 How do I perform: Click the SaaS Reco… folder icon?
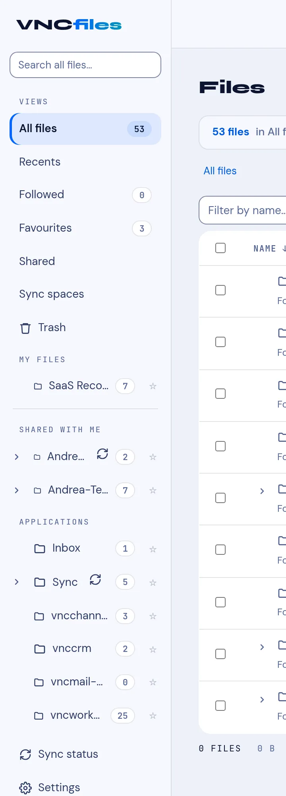(x=38, y=386)
